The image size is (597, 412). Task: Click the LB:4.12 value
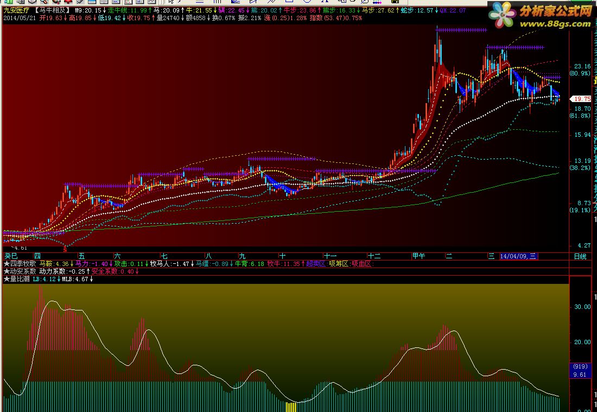(x=44, y=278)
